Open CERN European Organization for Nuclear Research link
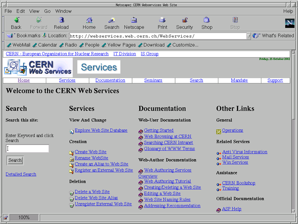Image resolution: width=298 pixels, height=224 pixels. pyautogui.click(x=57, y=54)
